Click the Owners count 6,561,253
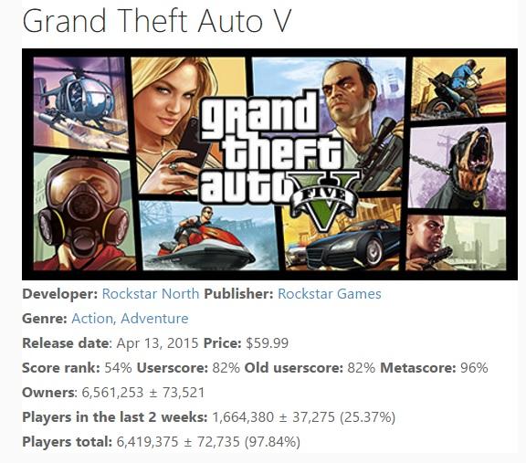 112,393
